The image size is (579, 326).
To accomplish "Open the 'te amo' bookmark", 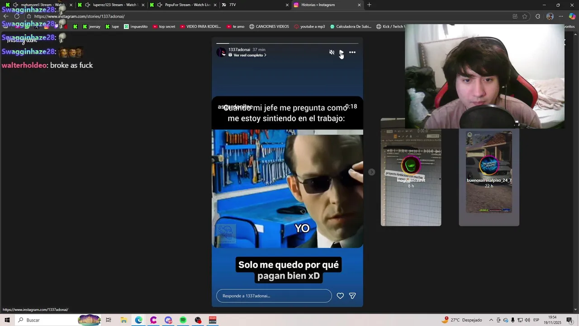I will [235, 27].
